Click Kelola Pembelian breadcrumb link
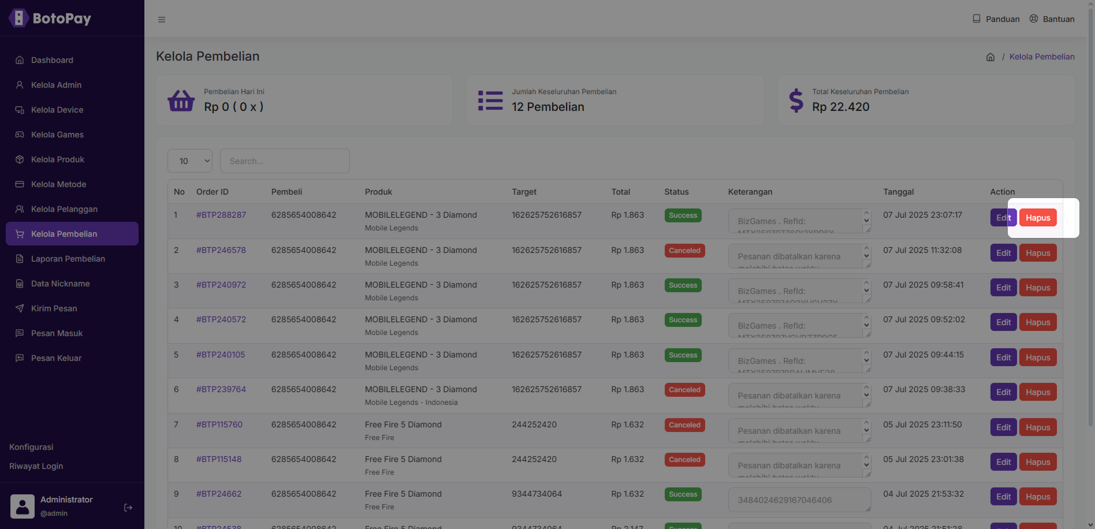Screen dimensions: 1095x529 coord(1042,57)
